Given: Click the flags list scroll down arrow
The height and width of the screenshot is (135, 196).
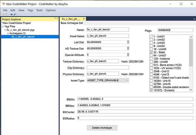Looking at the screenshot, I should (x=191, y=90).
